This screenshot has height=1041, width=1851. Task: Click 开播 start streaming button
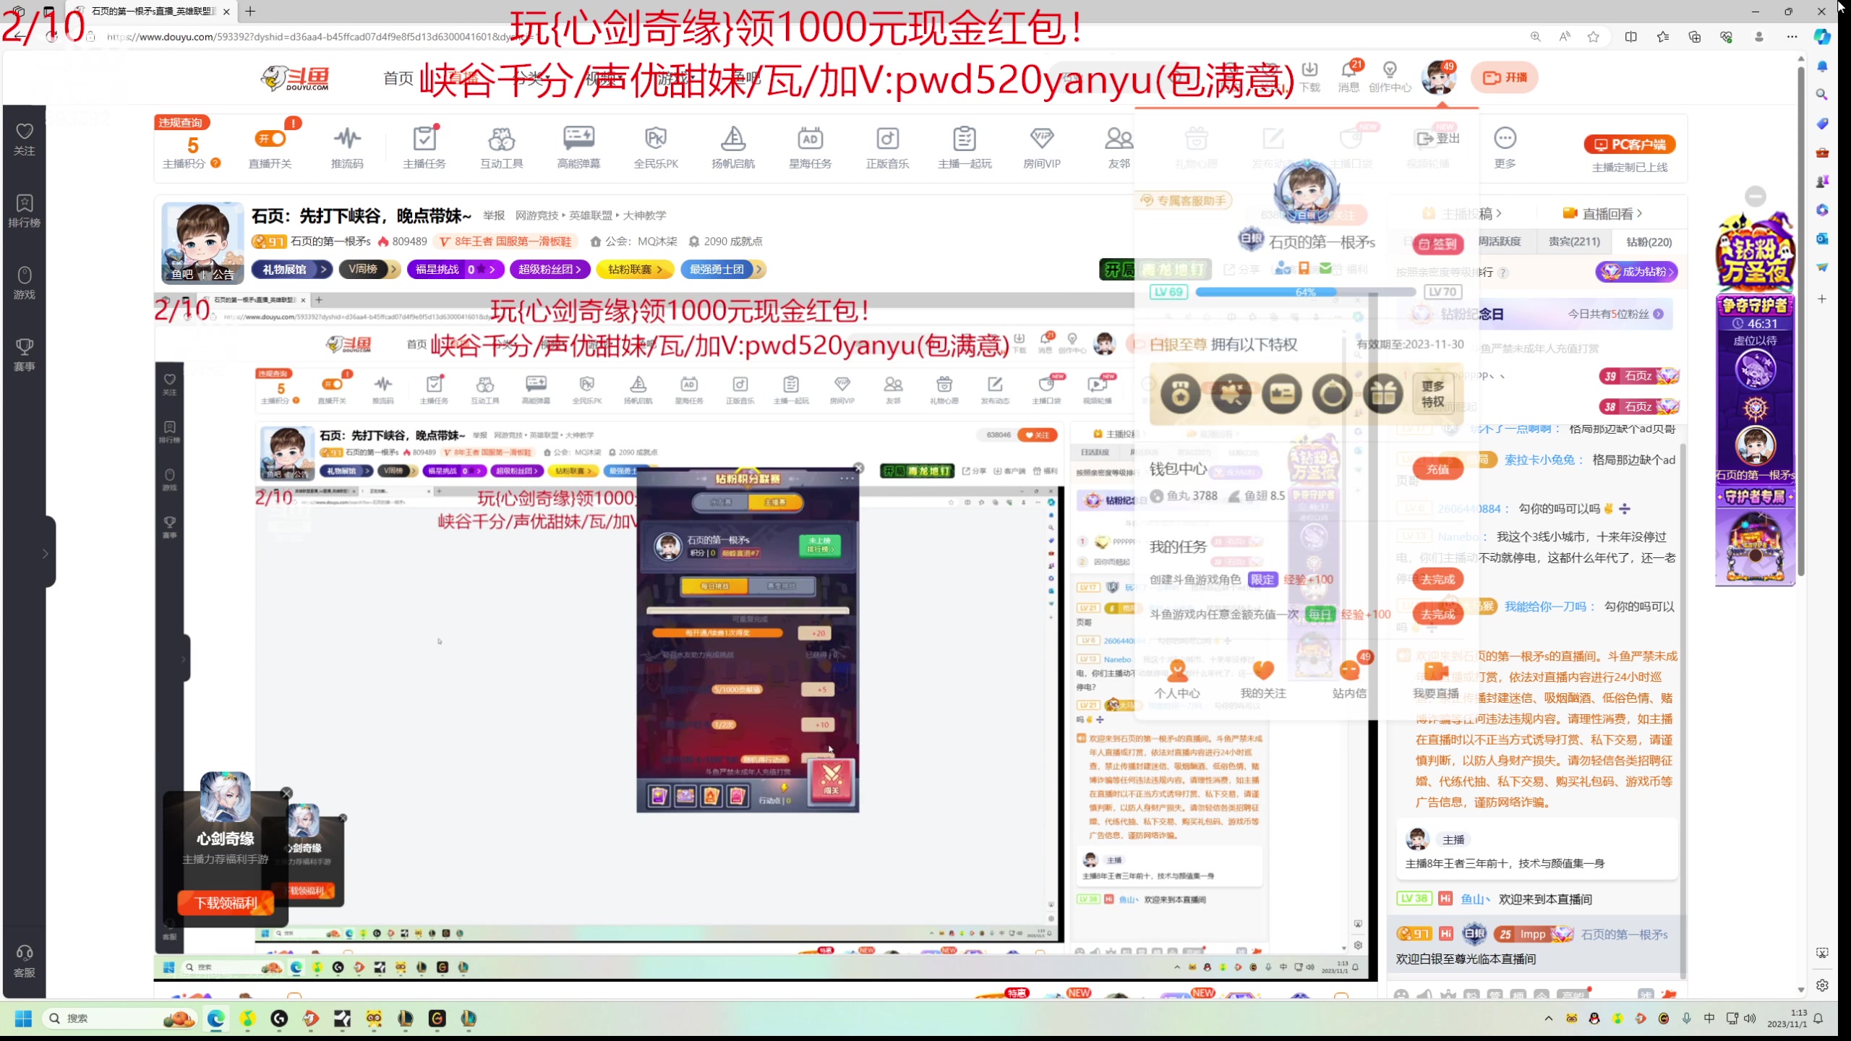point(1505,77)
